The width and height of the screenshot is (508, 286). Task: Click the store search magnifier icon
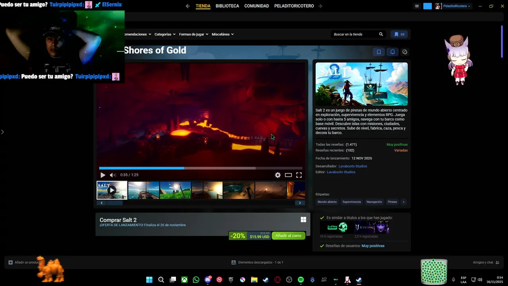tap(381, 34)
